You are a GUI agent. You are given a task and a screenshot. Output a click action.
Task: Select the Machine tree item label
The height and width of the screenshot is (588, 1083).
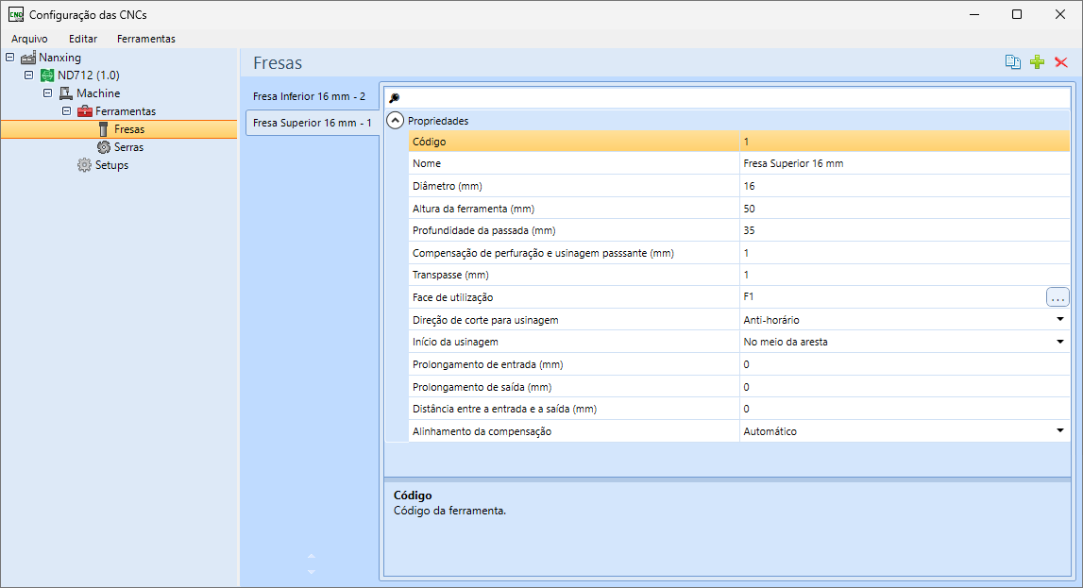point(98,93)
